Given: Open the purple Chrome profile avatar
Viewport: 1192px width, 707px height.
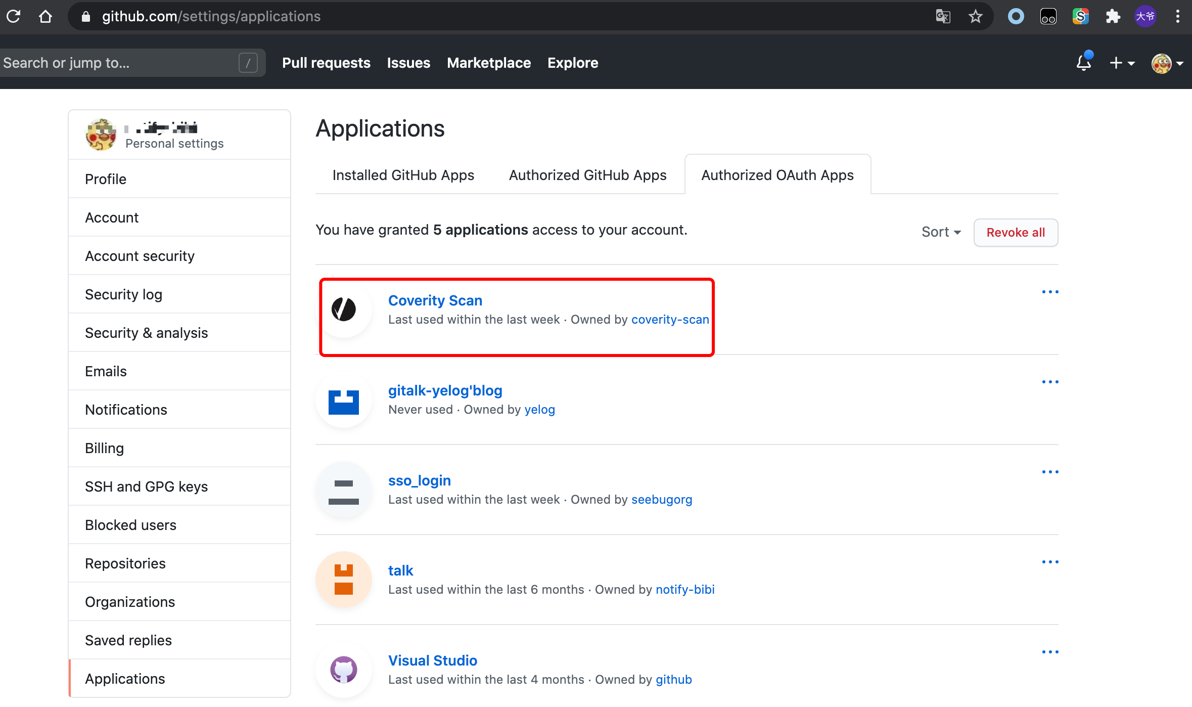Looking at the screenshot, I should (1145, 17).
